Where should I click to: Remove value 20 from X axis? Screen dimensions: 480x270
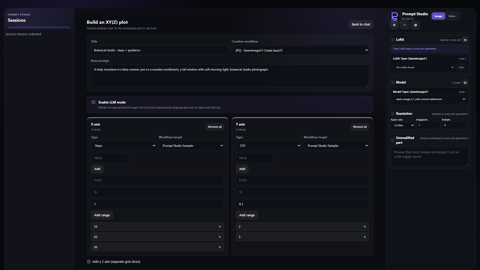(220, 237)
